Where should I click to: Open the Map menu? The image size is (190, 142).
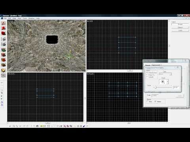point(14,18)
